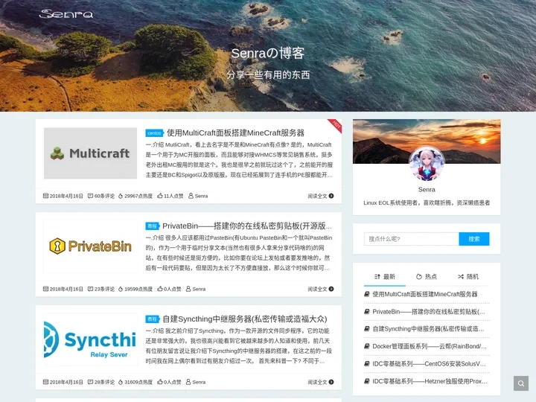Screen dimensions: 536x402
Task: Click the calendar icon on the PrivateBin post
Action: coord(45,289)
